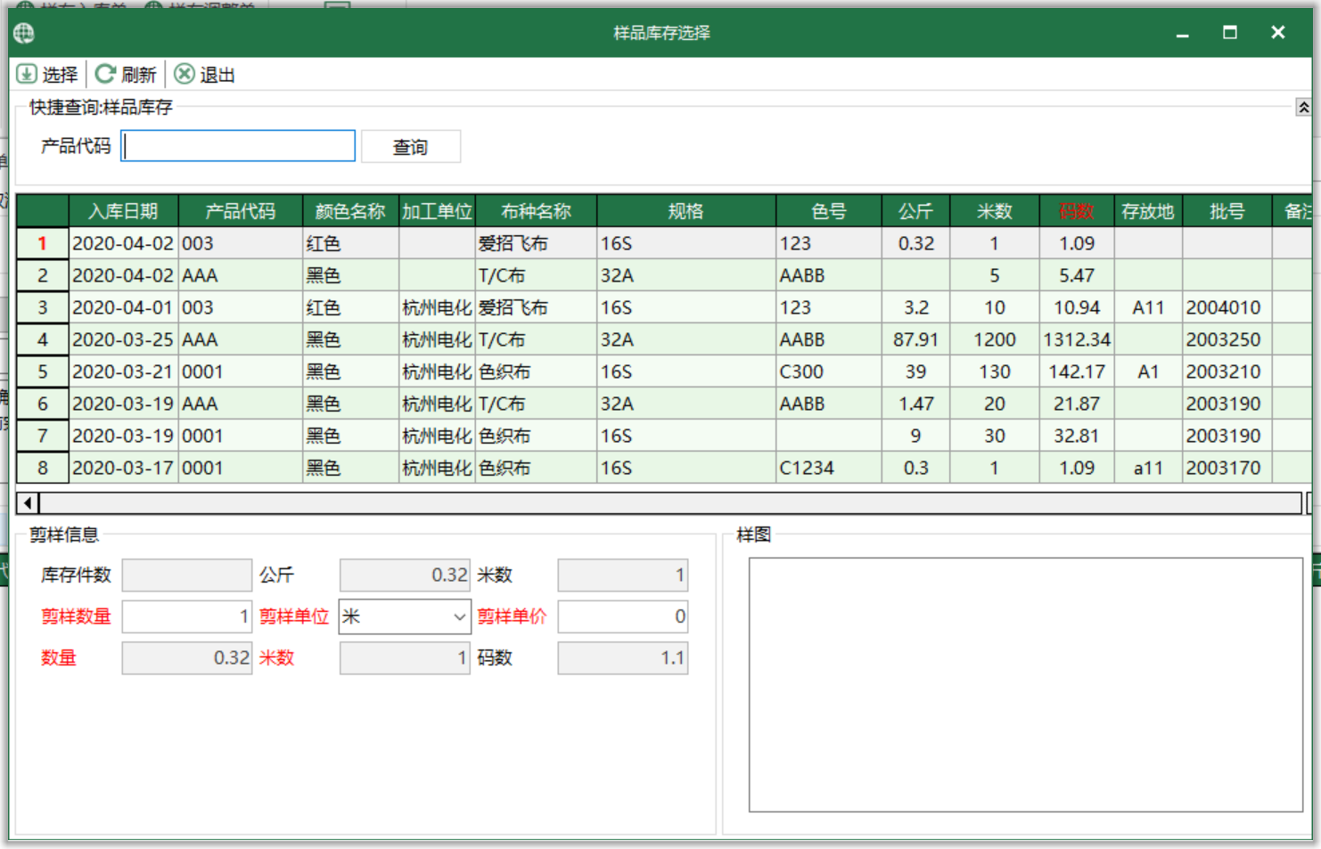1321x849 pixels.
Task: Click storage location cell A11
Action: tap(1148, 307)
